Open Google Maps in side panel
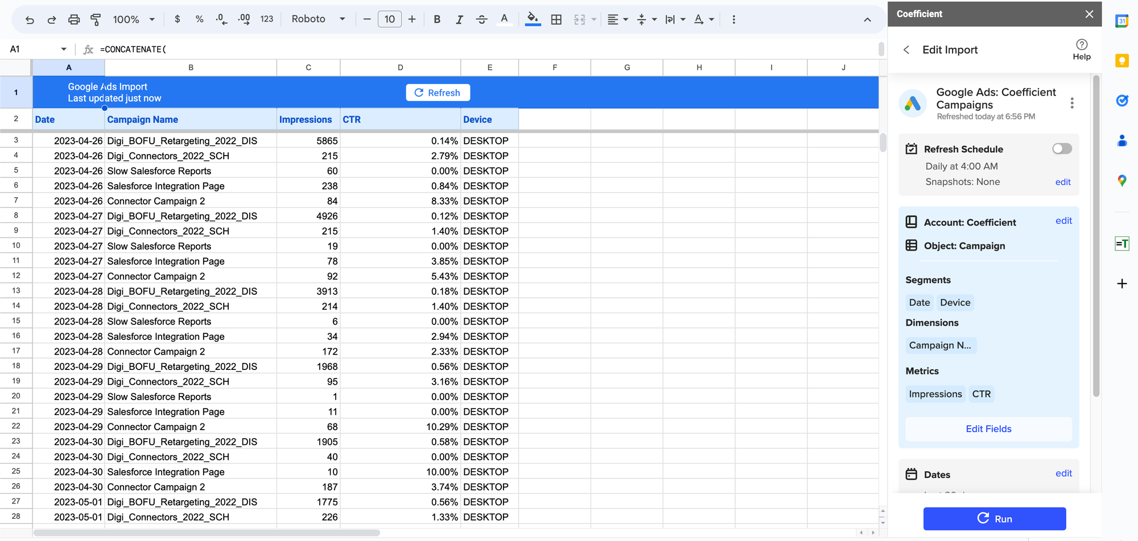The width and height of the screenshot is (1138, 541). [1121, 181]
